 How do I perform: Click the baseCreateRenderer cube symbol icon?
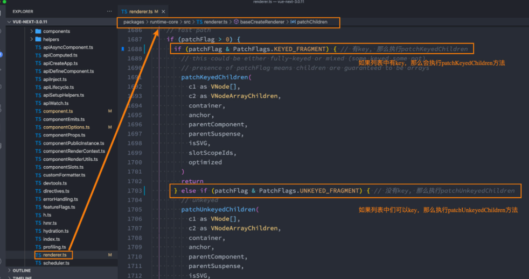[236, 22]
